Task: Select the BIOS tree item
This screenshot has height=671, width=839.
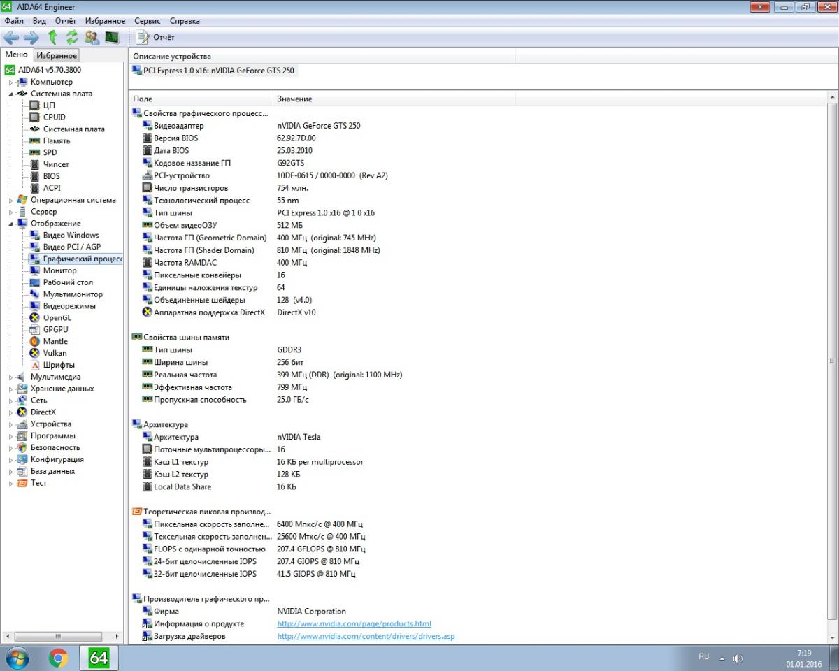Action: coord(51,176)
